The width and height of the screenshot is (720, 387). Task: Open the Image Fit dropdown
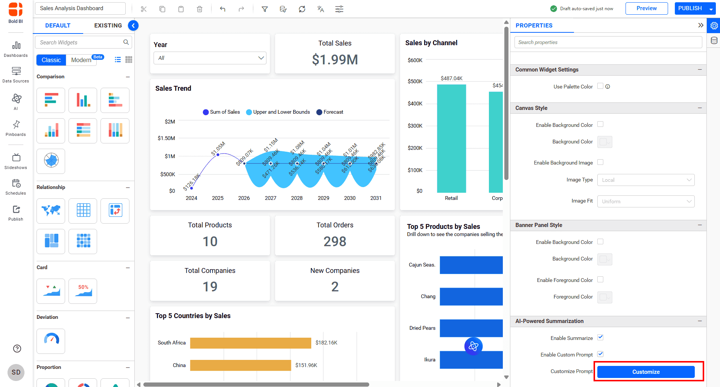pos(646,201)
